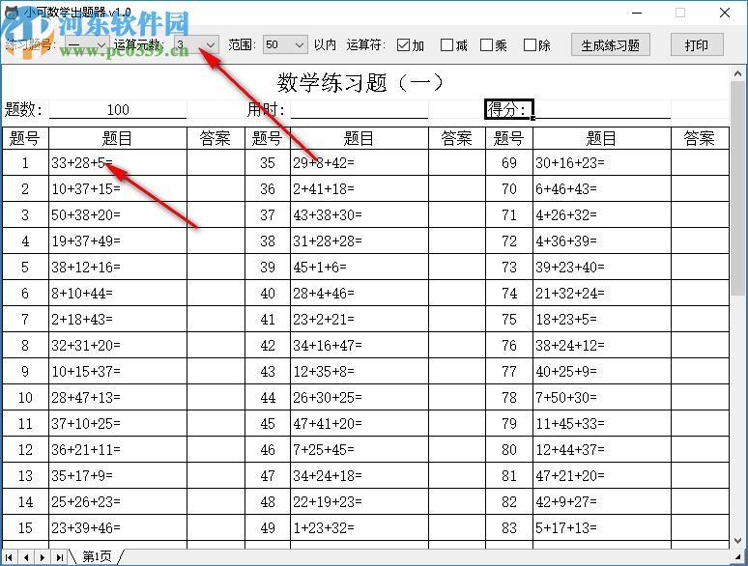Select question cell 7+25+45=
Screen dimensions: 748x566
(360, 449)
